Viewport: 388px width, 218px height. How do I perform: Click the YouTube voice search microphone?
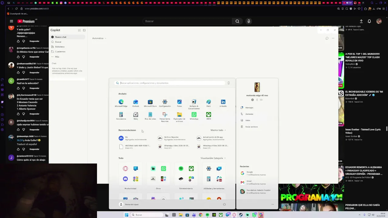pos(249,21)
